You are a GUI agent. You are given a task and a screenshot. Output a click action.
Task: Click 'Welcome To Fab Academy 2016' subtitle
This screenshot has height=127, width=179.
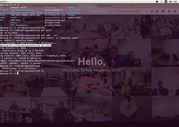(x=92, y=70)
